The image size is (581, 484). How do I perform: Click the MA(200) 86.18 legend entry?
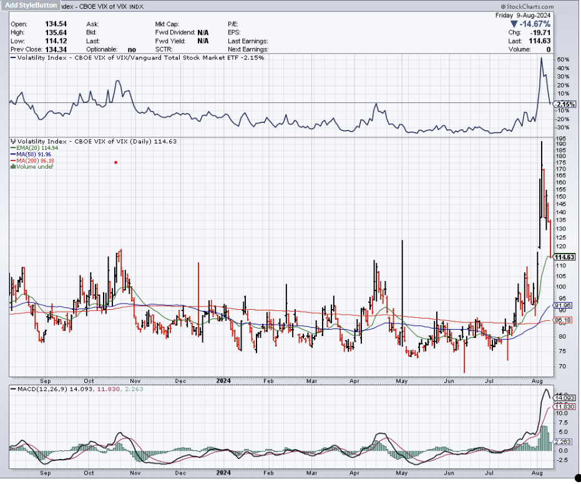tap(32, 161)
